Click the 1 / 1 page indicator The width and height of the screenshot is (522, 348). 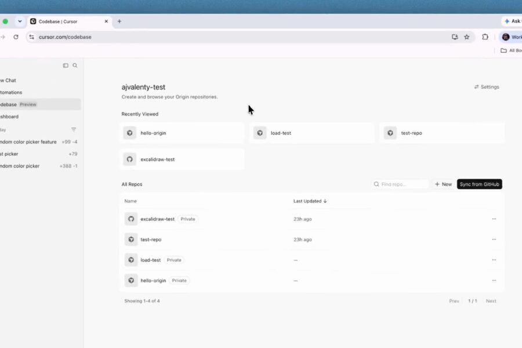click(472, 301)
